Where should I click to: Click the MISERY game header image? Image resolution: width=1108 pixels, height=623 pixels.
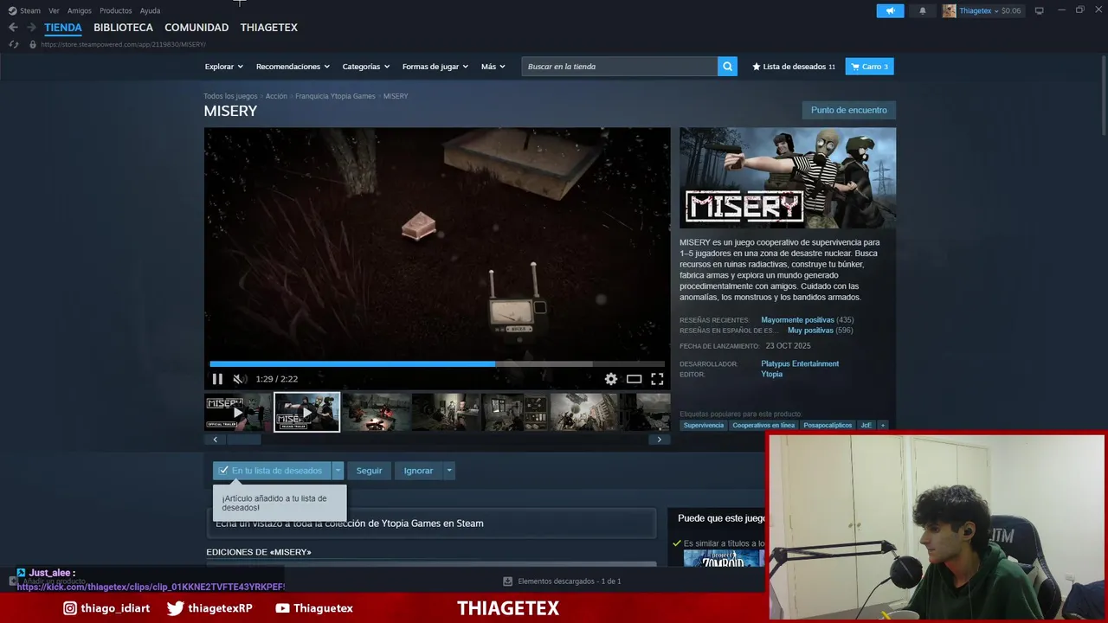point(788,178)
